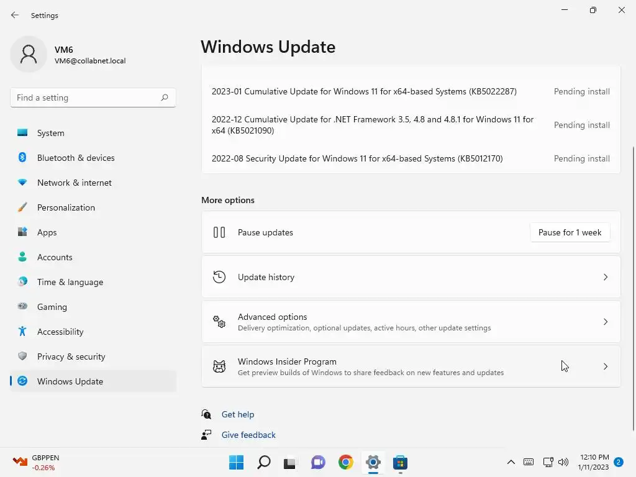Image resolution: width=636 pixels, height=477 pixels.
Task: Select the Personalization paintbrush icon
Action: click(22, 207)
